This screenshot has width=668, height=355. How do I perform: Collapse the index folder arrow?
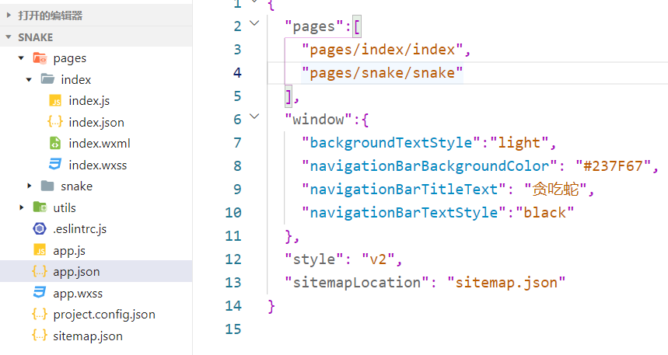pos(29,79)
